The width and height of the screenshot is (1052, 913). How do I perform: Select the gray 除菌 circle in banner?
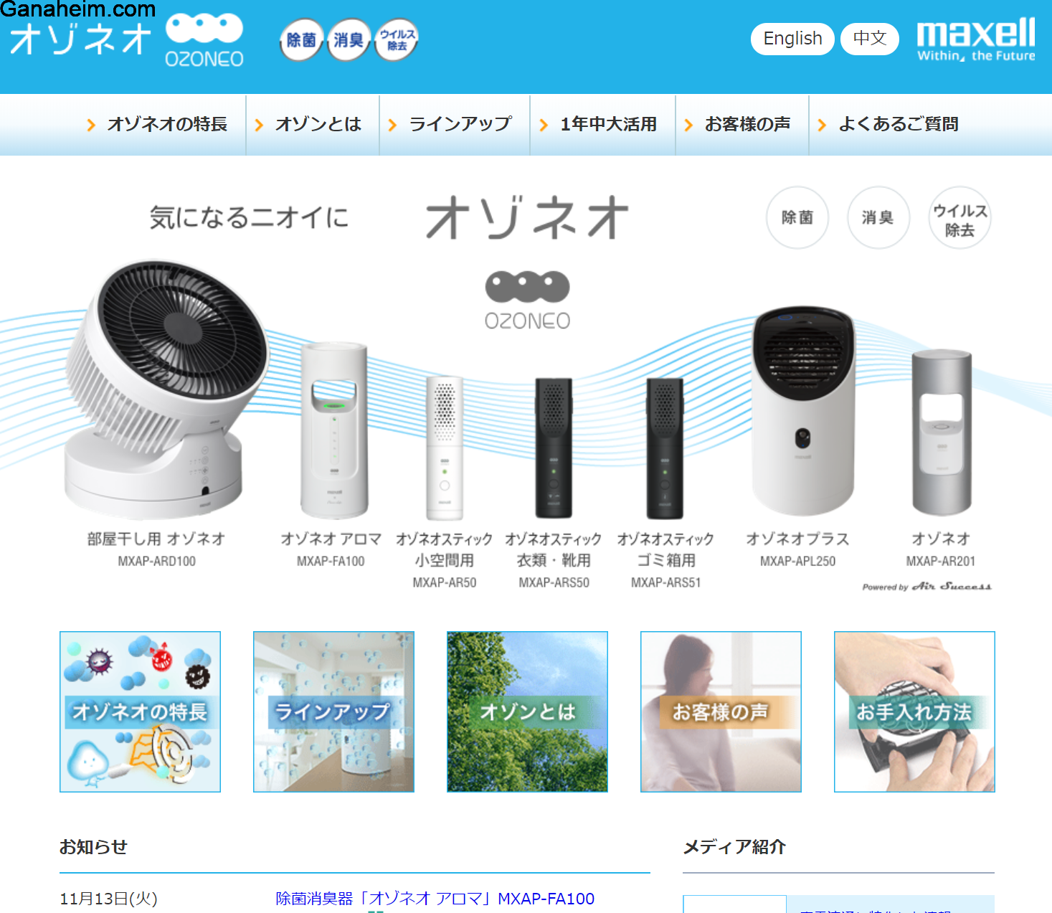[x=797, y=218]
